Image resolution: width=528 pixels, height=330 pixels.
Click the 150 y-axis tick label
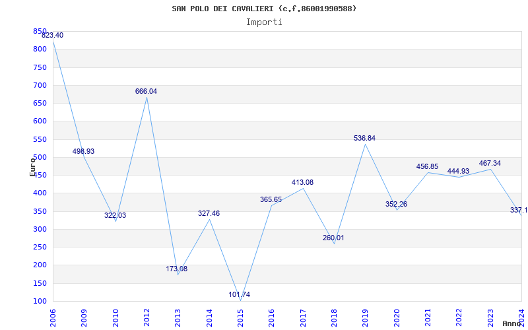tap(40, 284)
